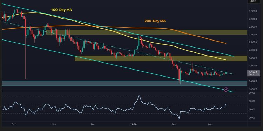Click the 2.6000 price axis label
Image resolution: width=263 pixels, height=131 pixels.
(x=253, y=27)
